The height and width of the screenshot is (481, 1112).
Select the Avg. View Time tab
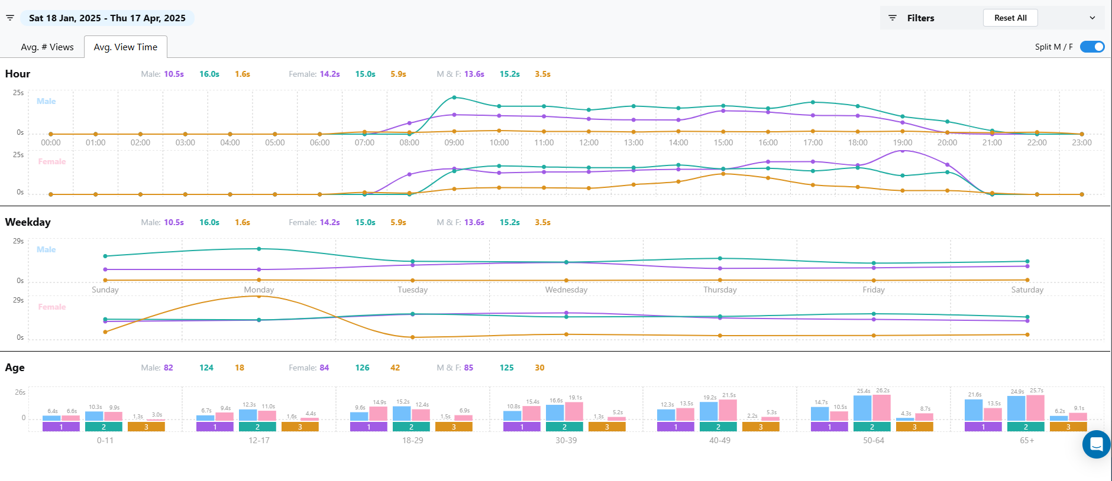coord(125,47)
